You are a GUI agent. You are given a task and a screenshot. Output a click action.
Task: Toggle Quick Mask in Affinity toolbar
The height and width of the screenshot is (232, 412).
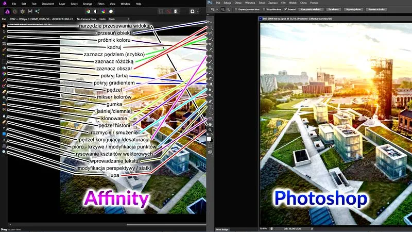click(193, 11)
